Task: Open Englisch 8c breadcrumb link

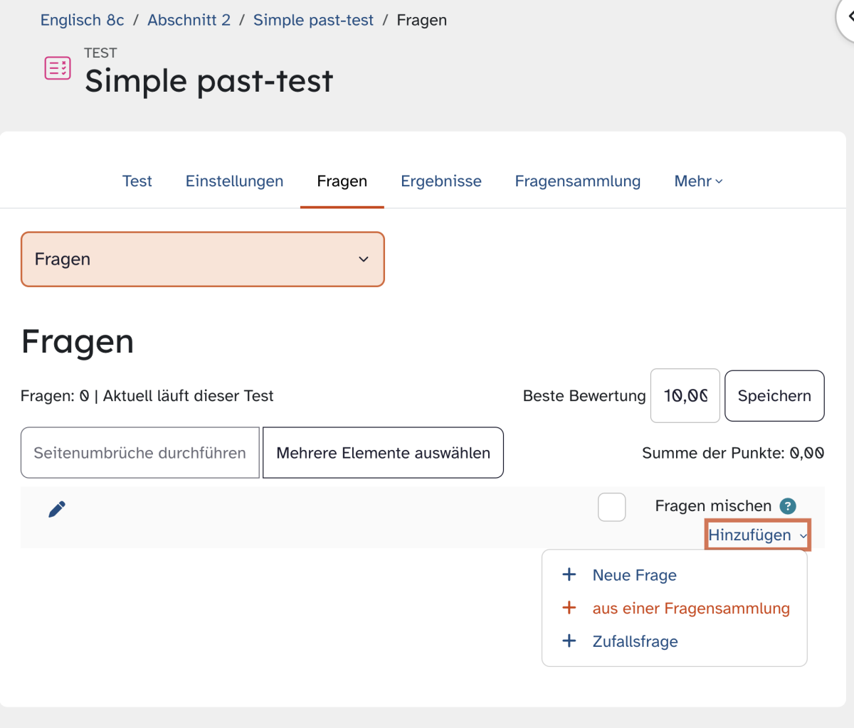Action: pyautogui.click(x=83, y=20)
